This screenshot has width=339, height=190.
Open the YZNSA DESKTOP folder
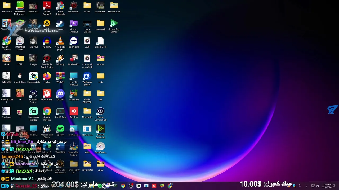click(x=87, y=97)
